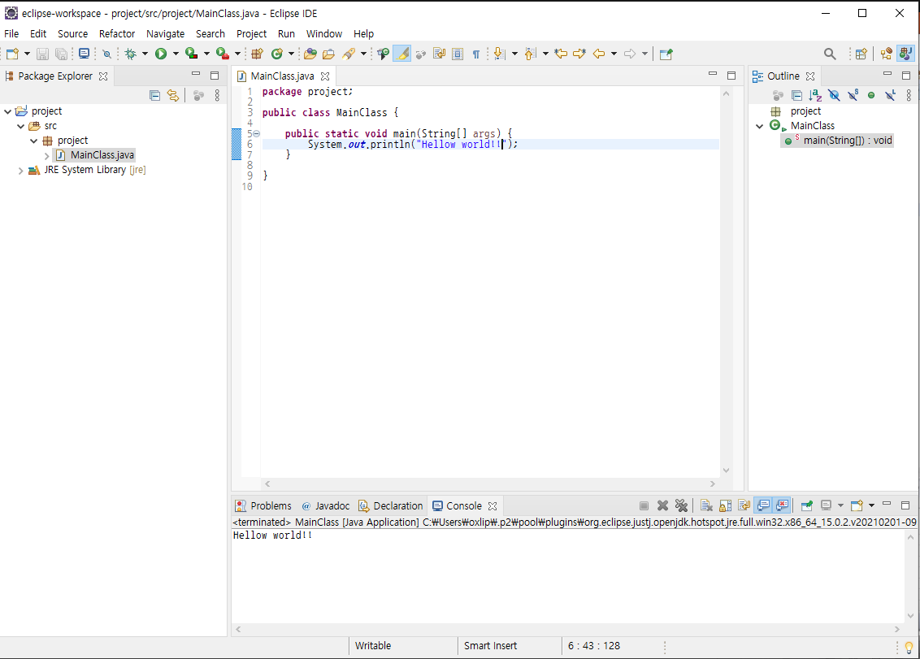Open the Source menu
The image size is (920, 659).
[x=73, y=33]
